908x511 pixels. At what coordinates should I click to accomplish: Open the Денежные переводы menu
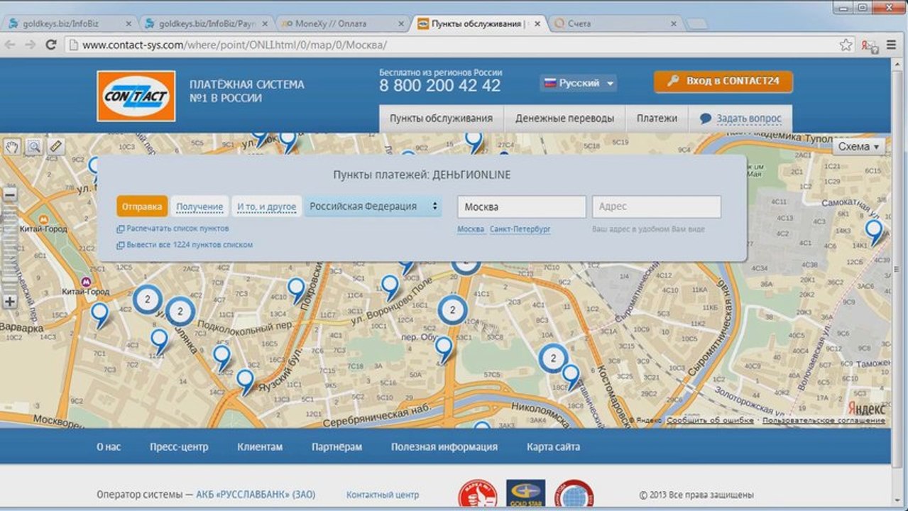click(564, 119)
